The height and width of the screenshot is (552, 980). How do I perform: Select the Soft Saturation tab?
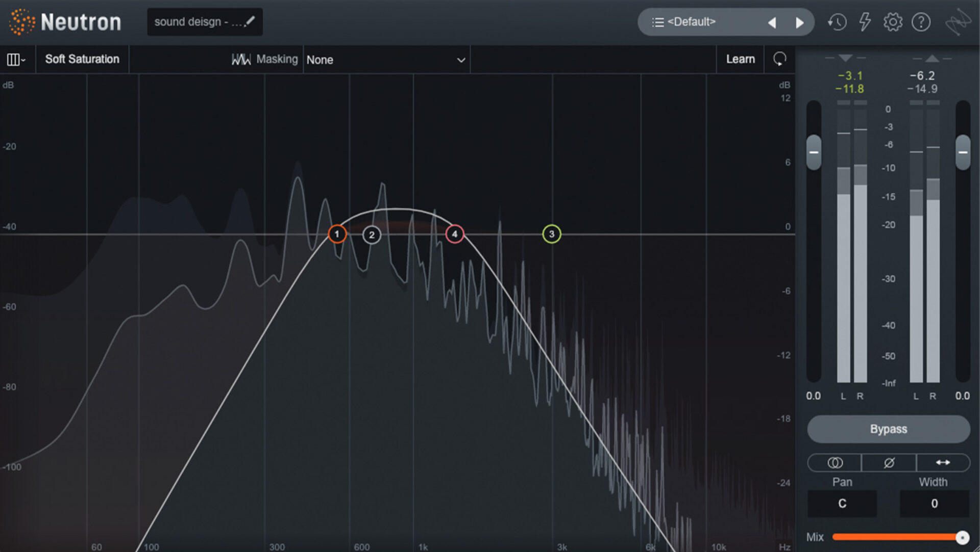tap(82, 59)
